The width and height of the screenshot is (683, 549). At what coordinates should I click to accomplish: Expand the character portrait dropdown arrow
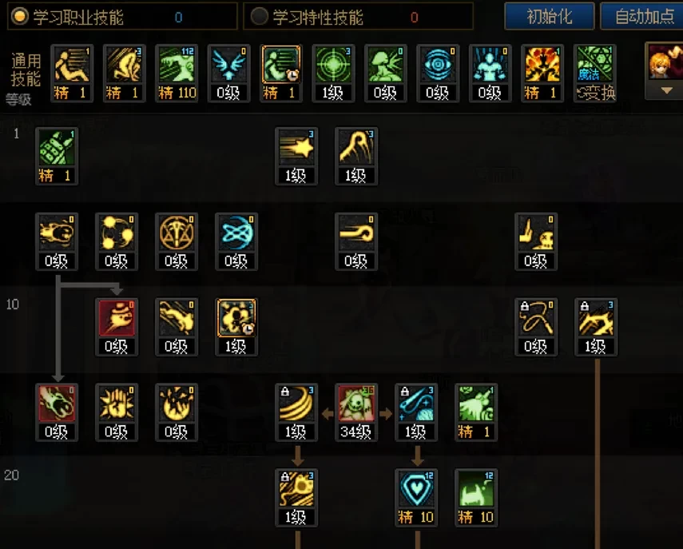click(666, 90)
